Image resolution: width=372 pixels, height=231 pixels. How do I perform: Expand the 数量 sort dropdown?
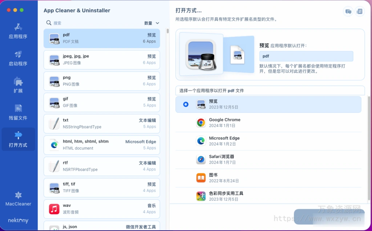pyautogui.click(x=151, y=23)
